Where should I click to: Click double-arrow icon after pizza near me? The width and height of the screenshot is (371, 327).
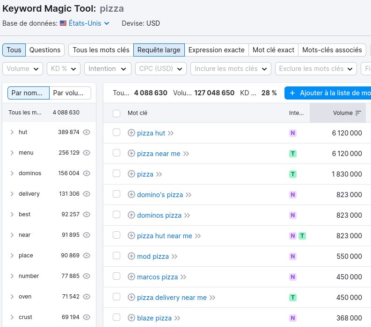tap(186, 154)
